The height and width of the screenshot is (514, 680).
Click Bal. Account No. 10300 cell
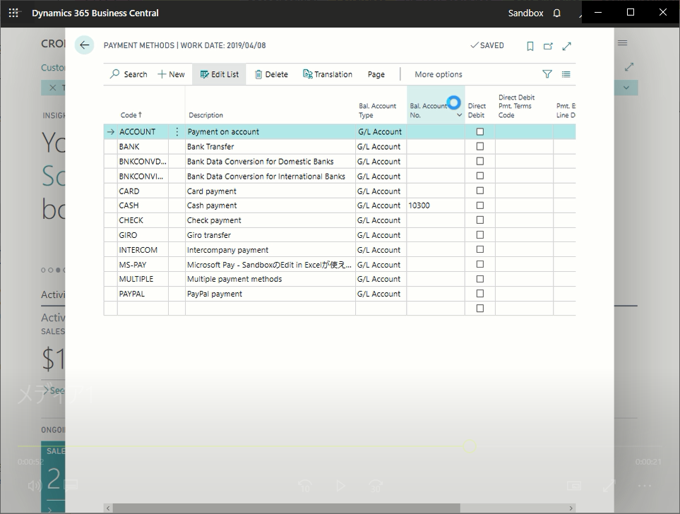tap(436, 205)
